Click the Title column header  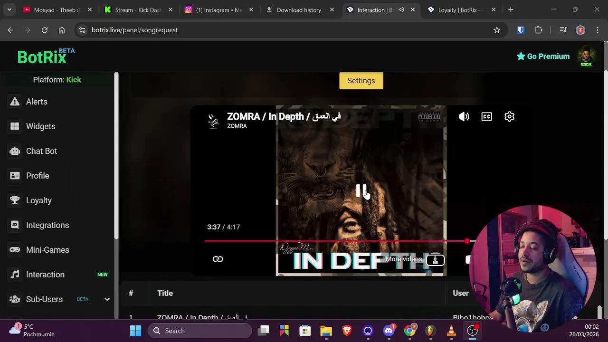click(x=165, y=293)
